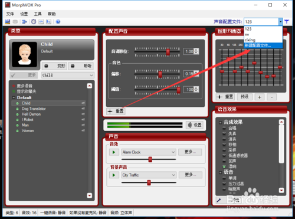Open help via the blue question mark icon
This screenshot has height=219, width=295.
pyautogui.click(x=58, y=22)
